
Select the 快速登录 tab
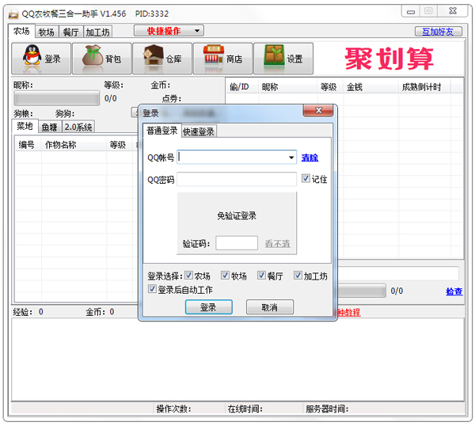tap(199, 131)
